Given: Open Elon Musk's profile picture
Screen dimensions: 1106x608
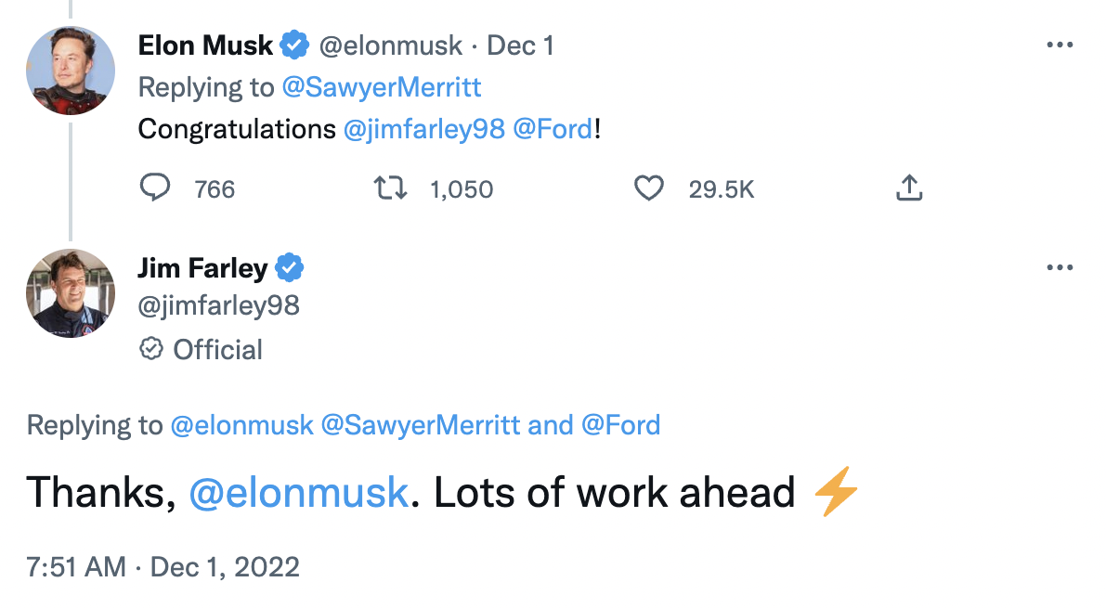Looking at the screenshot, I should [x=71, y=71].
